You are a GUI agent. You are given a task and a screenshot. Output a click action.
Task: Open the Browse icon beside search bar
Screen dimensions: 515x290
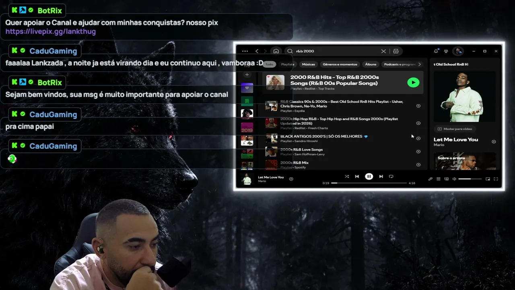(x=396, y=51)
